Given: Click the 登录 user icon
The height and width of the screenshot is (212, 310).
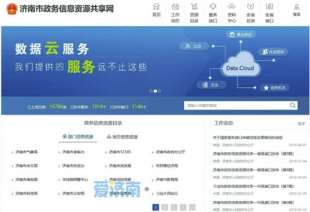Looking at the screenshot, I should pos(296,7).
